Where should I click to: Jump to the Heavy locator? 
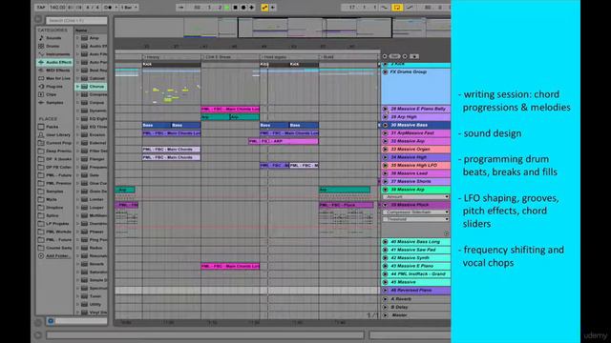pos(152,57)
